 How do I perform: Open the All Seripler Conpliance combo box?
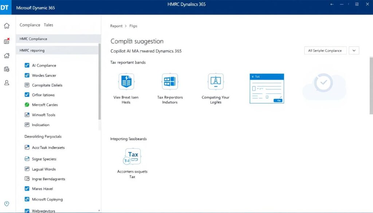tap(325, 50)
